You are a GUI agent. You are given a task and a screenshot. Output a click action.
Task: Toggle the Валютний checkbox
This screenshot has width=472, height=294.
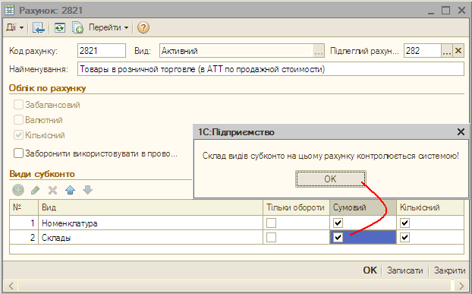18,120
